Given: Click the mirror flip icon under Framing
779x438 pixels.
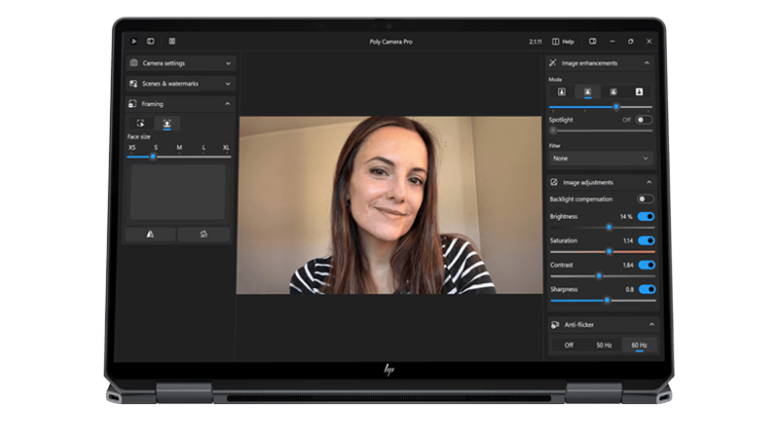Looking at the screenshot, I should pos(150,235).
